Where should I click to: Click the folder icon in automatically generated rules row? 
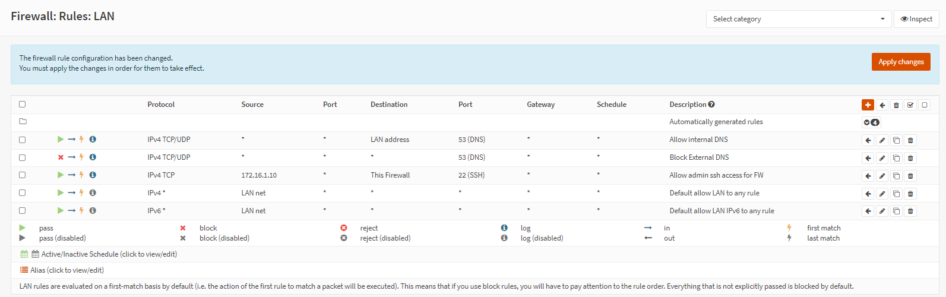tap(23, 122)
